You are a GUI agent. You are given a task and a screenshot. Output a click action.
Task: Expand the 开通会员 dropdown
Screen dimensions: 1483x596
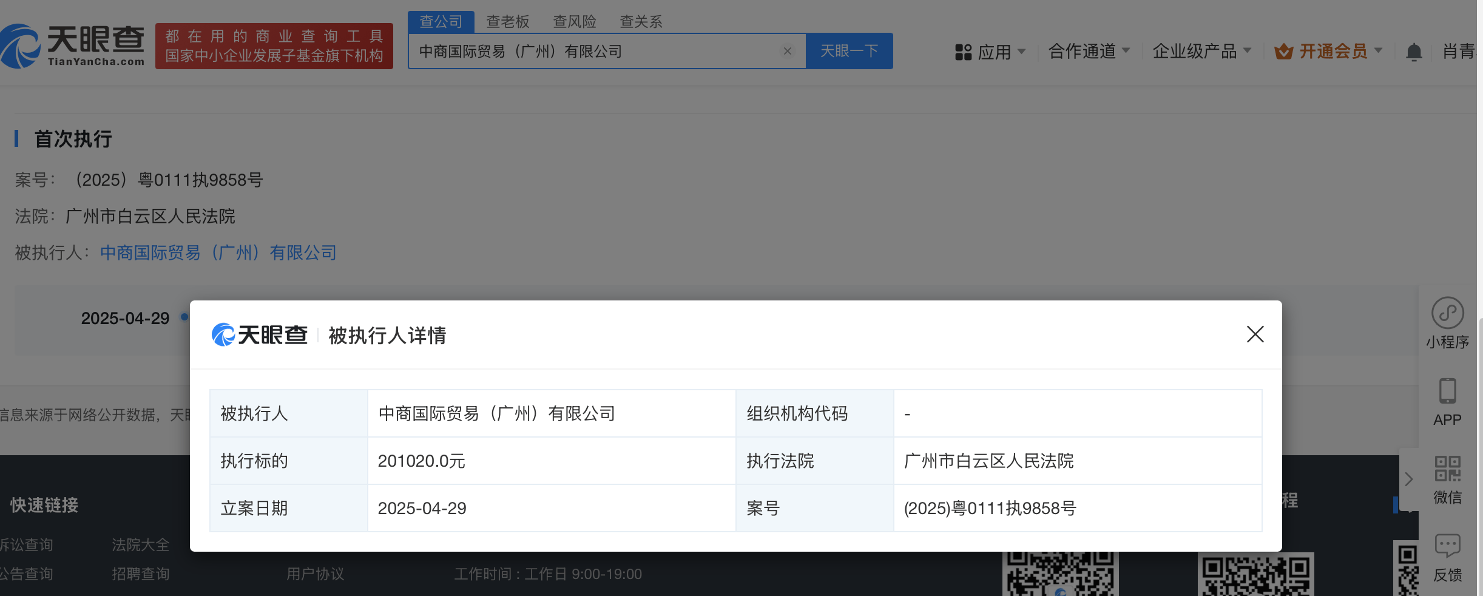1378,51
